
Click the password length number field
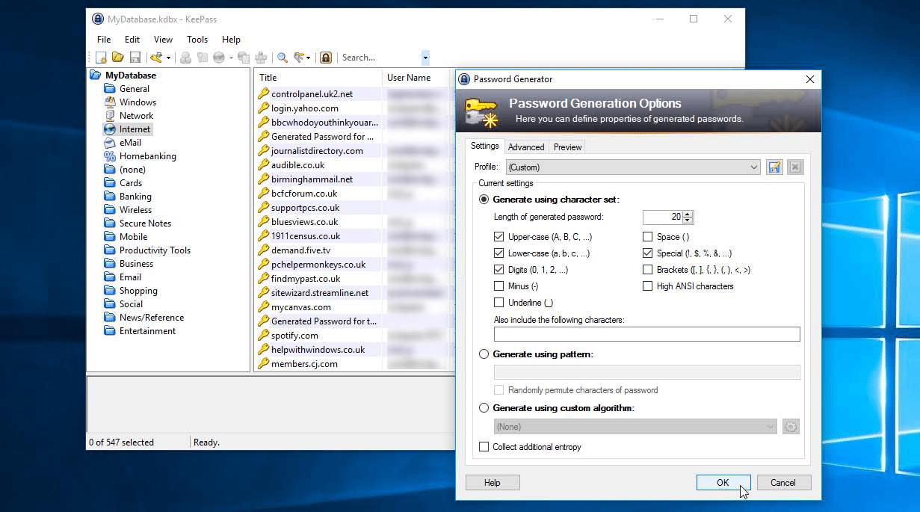[x=663, y=218]
